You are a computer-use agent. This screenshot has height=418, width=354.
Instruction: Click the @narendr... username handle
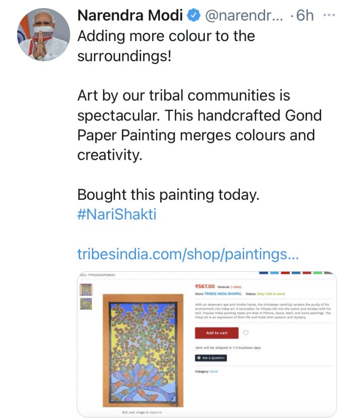241,16
